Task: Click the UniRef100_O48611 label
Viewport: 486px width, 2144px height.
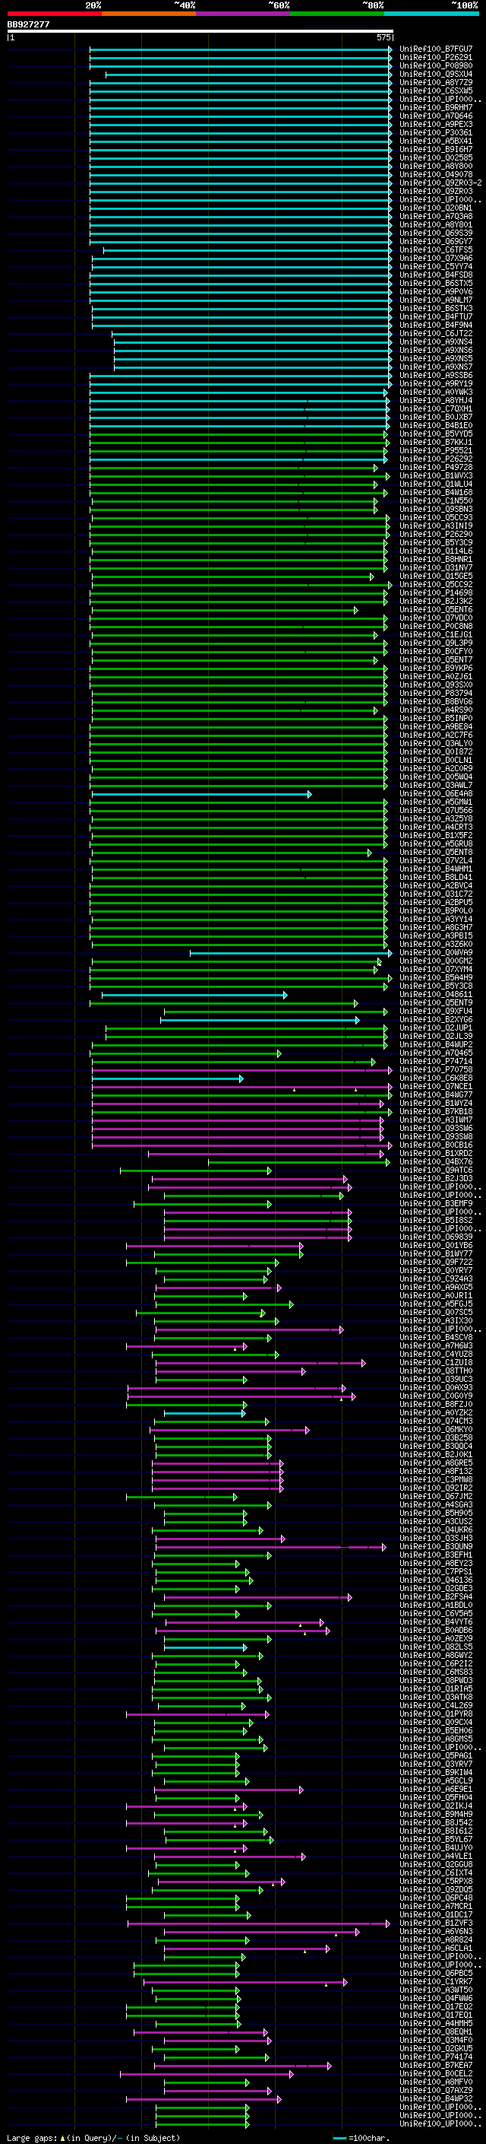Action: coord(435,994)
